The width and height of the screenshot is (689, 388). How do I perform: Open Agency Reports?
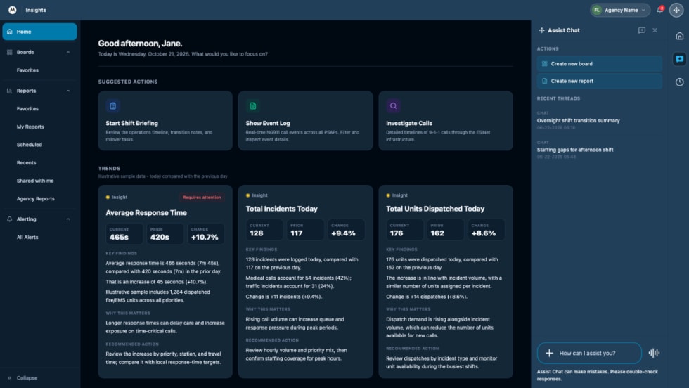(x=36, y=199)
